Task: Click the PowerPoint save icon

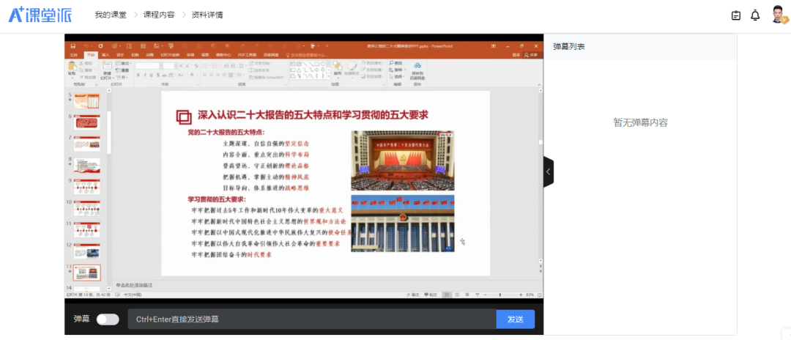Action: tap(72, 45)
